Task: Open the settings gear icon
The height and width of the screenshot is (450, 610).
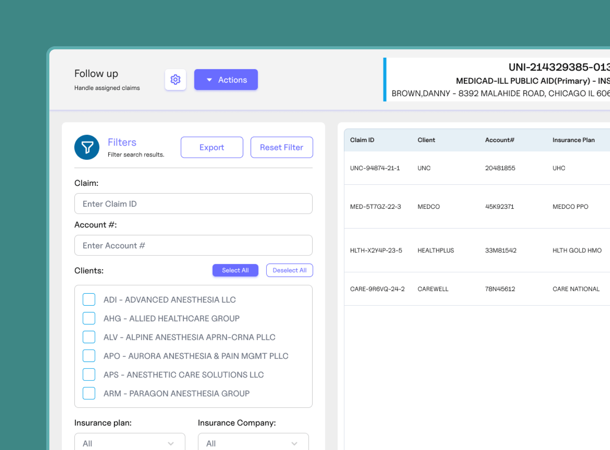Action: click(x=175, y=80)
